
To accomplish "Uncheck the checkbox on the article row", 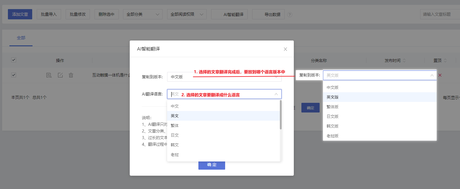I will [x=13, y=75].
